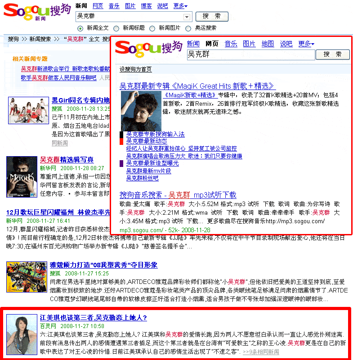Open the 音乐 tab in web search overlay
Viewport: 353px width, 360px height.
point(231,44)
